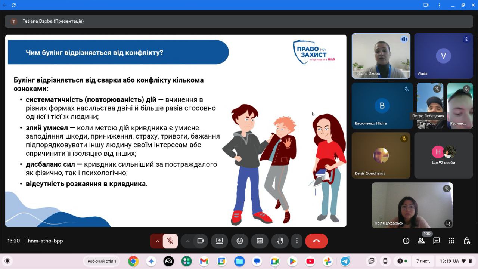Open meeting details info icon
The width and height of the screenshot is (478, 269).
point(406,241)
